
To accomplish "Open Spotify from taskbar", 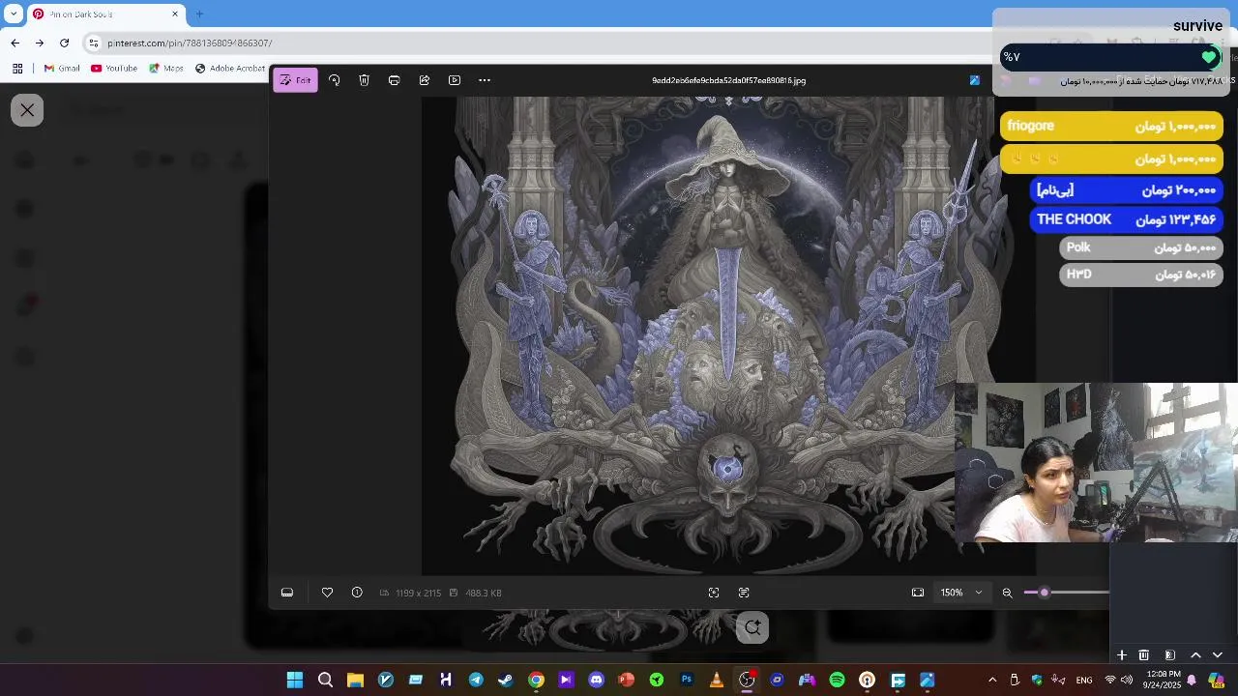I will [x=837, y=681].
